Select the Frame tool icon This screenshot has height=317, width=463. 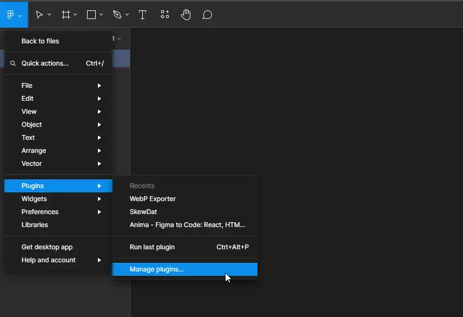point(66,15)
